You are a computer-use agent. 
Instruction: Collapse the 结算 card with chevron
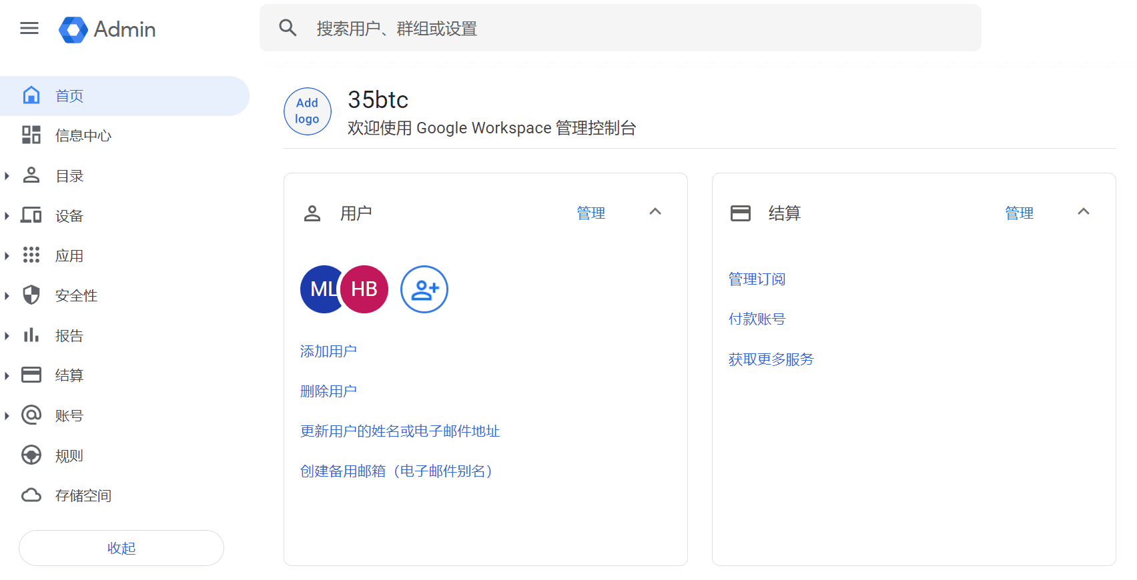pyautogui.click(x=1084, y=212)
